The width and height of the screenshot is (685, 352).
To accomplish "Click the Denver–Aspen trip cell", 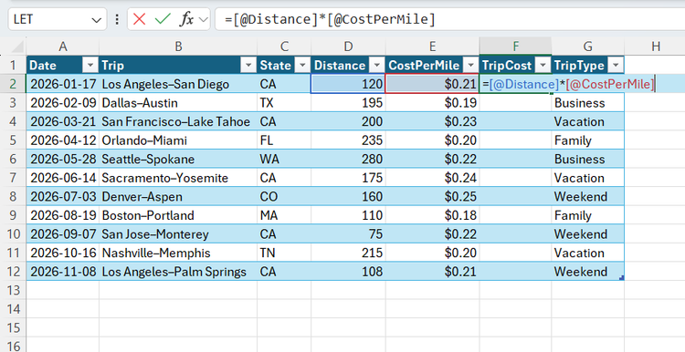I will (x=178, y=197).
